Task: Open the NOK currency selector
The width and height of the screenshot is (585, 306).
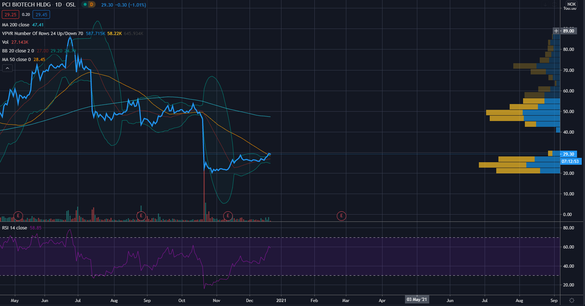Action: tap(572, 4)
